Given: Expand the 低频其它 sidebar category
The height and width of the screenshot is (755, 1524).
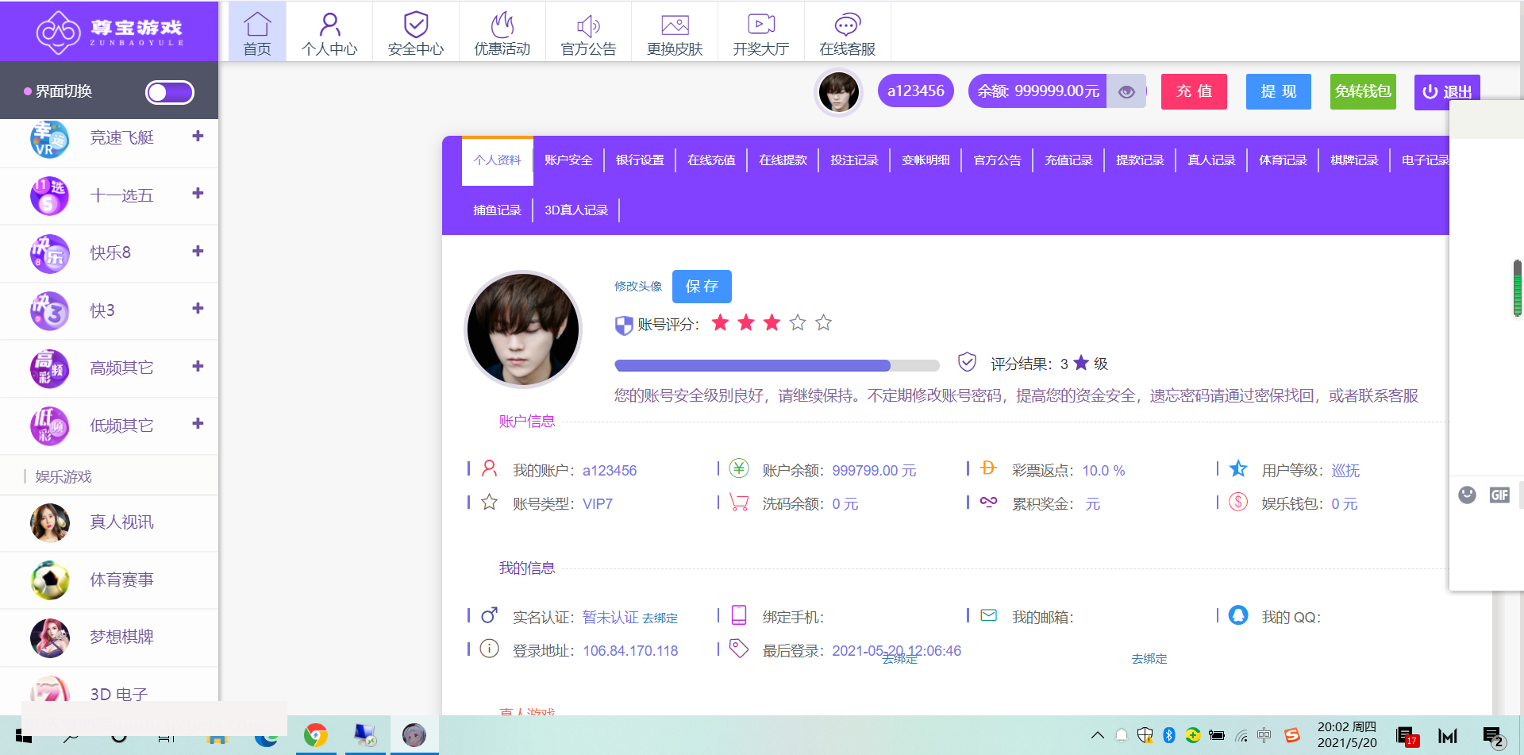Looking at the screenshot, I should [x=198, y=424].
